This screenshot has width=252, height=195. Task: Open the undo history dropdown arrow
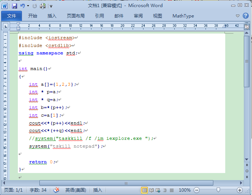tap(28, 6)
